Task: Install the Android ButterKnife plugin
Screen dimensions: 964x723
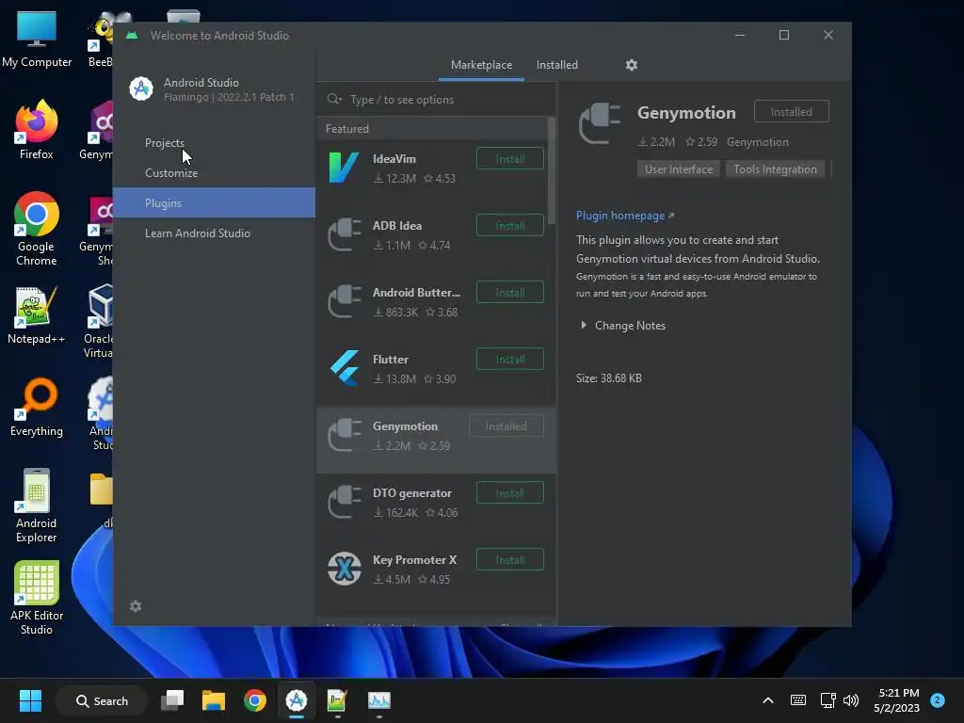Action: tap(510, 292)
